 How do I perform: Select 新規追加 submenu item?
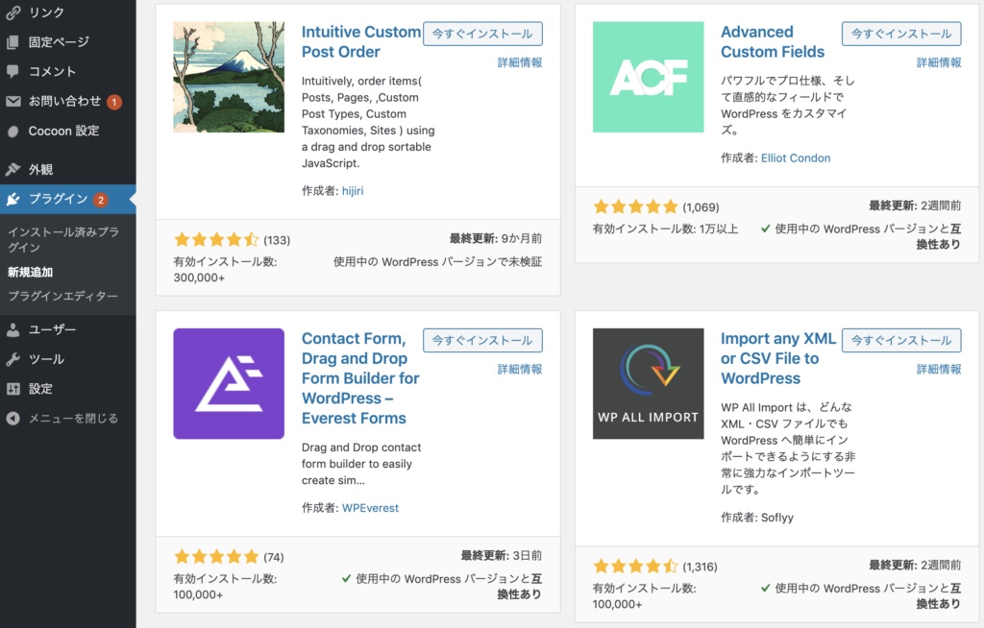point(30,273)
